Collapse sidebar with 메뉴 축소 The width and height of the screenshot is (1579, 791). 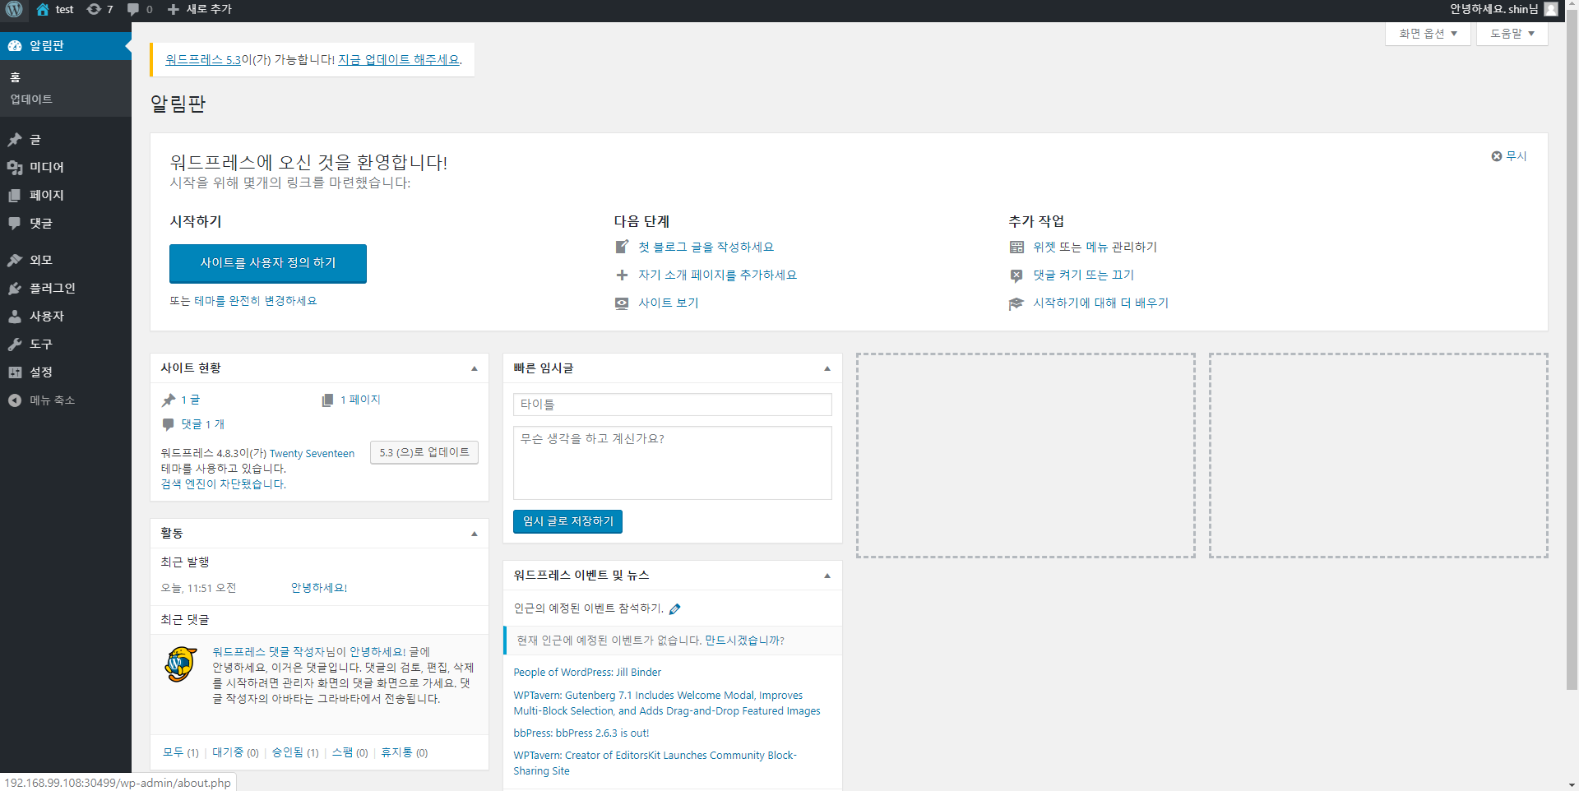point(66,400)
